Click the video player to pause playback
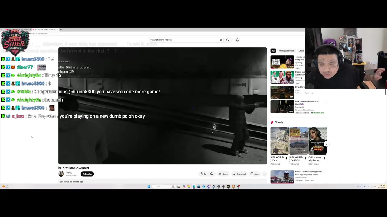 click(x=163, y=106)
